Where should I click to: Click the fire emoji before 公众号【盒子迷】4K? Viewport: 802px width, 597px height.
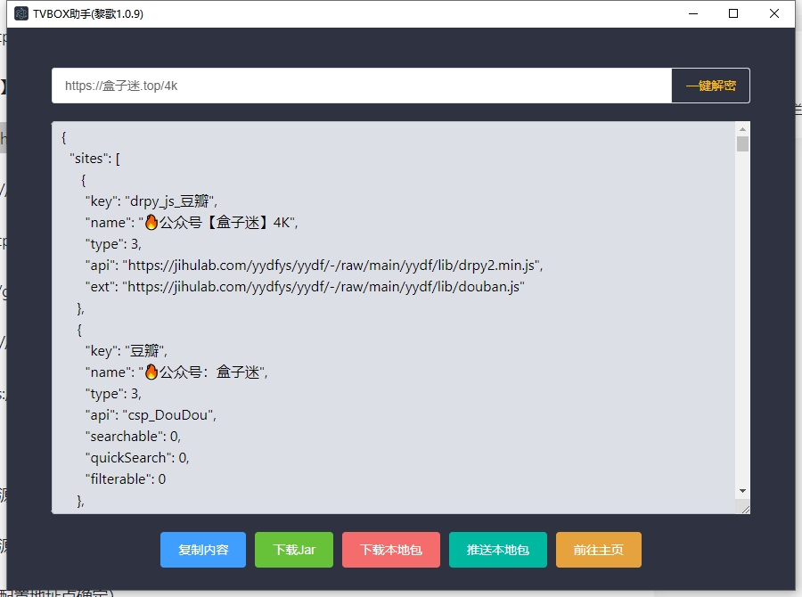coord(151,222)
